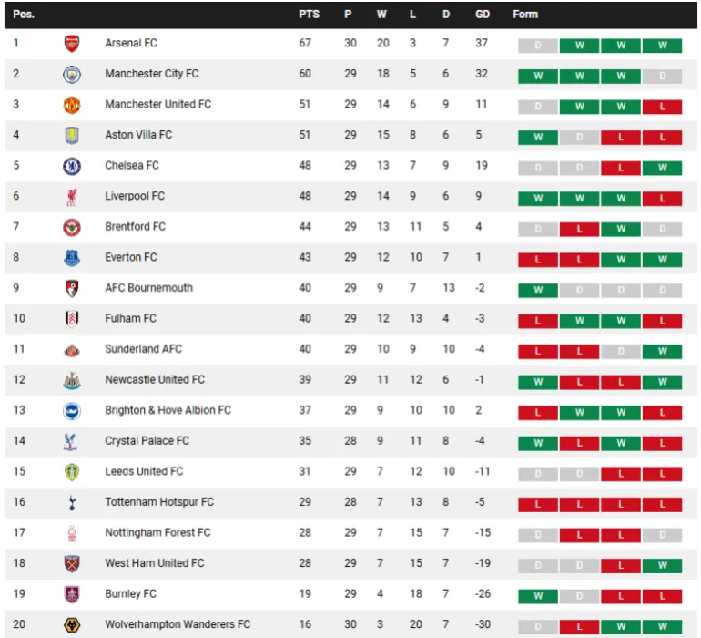Click Arsenal's first form result, a draw
Screen dimensions: 701x638
(538, 46)
